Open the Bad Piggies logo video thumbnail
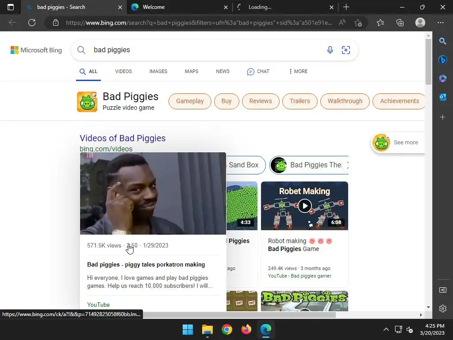 click(304, 301)
